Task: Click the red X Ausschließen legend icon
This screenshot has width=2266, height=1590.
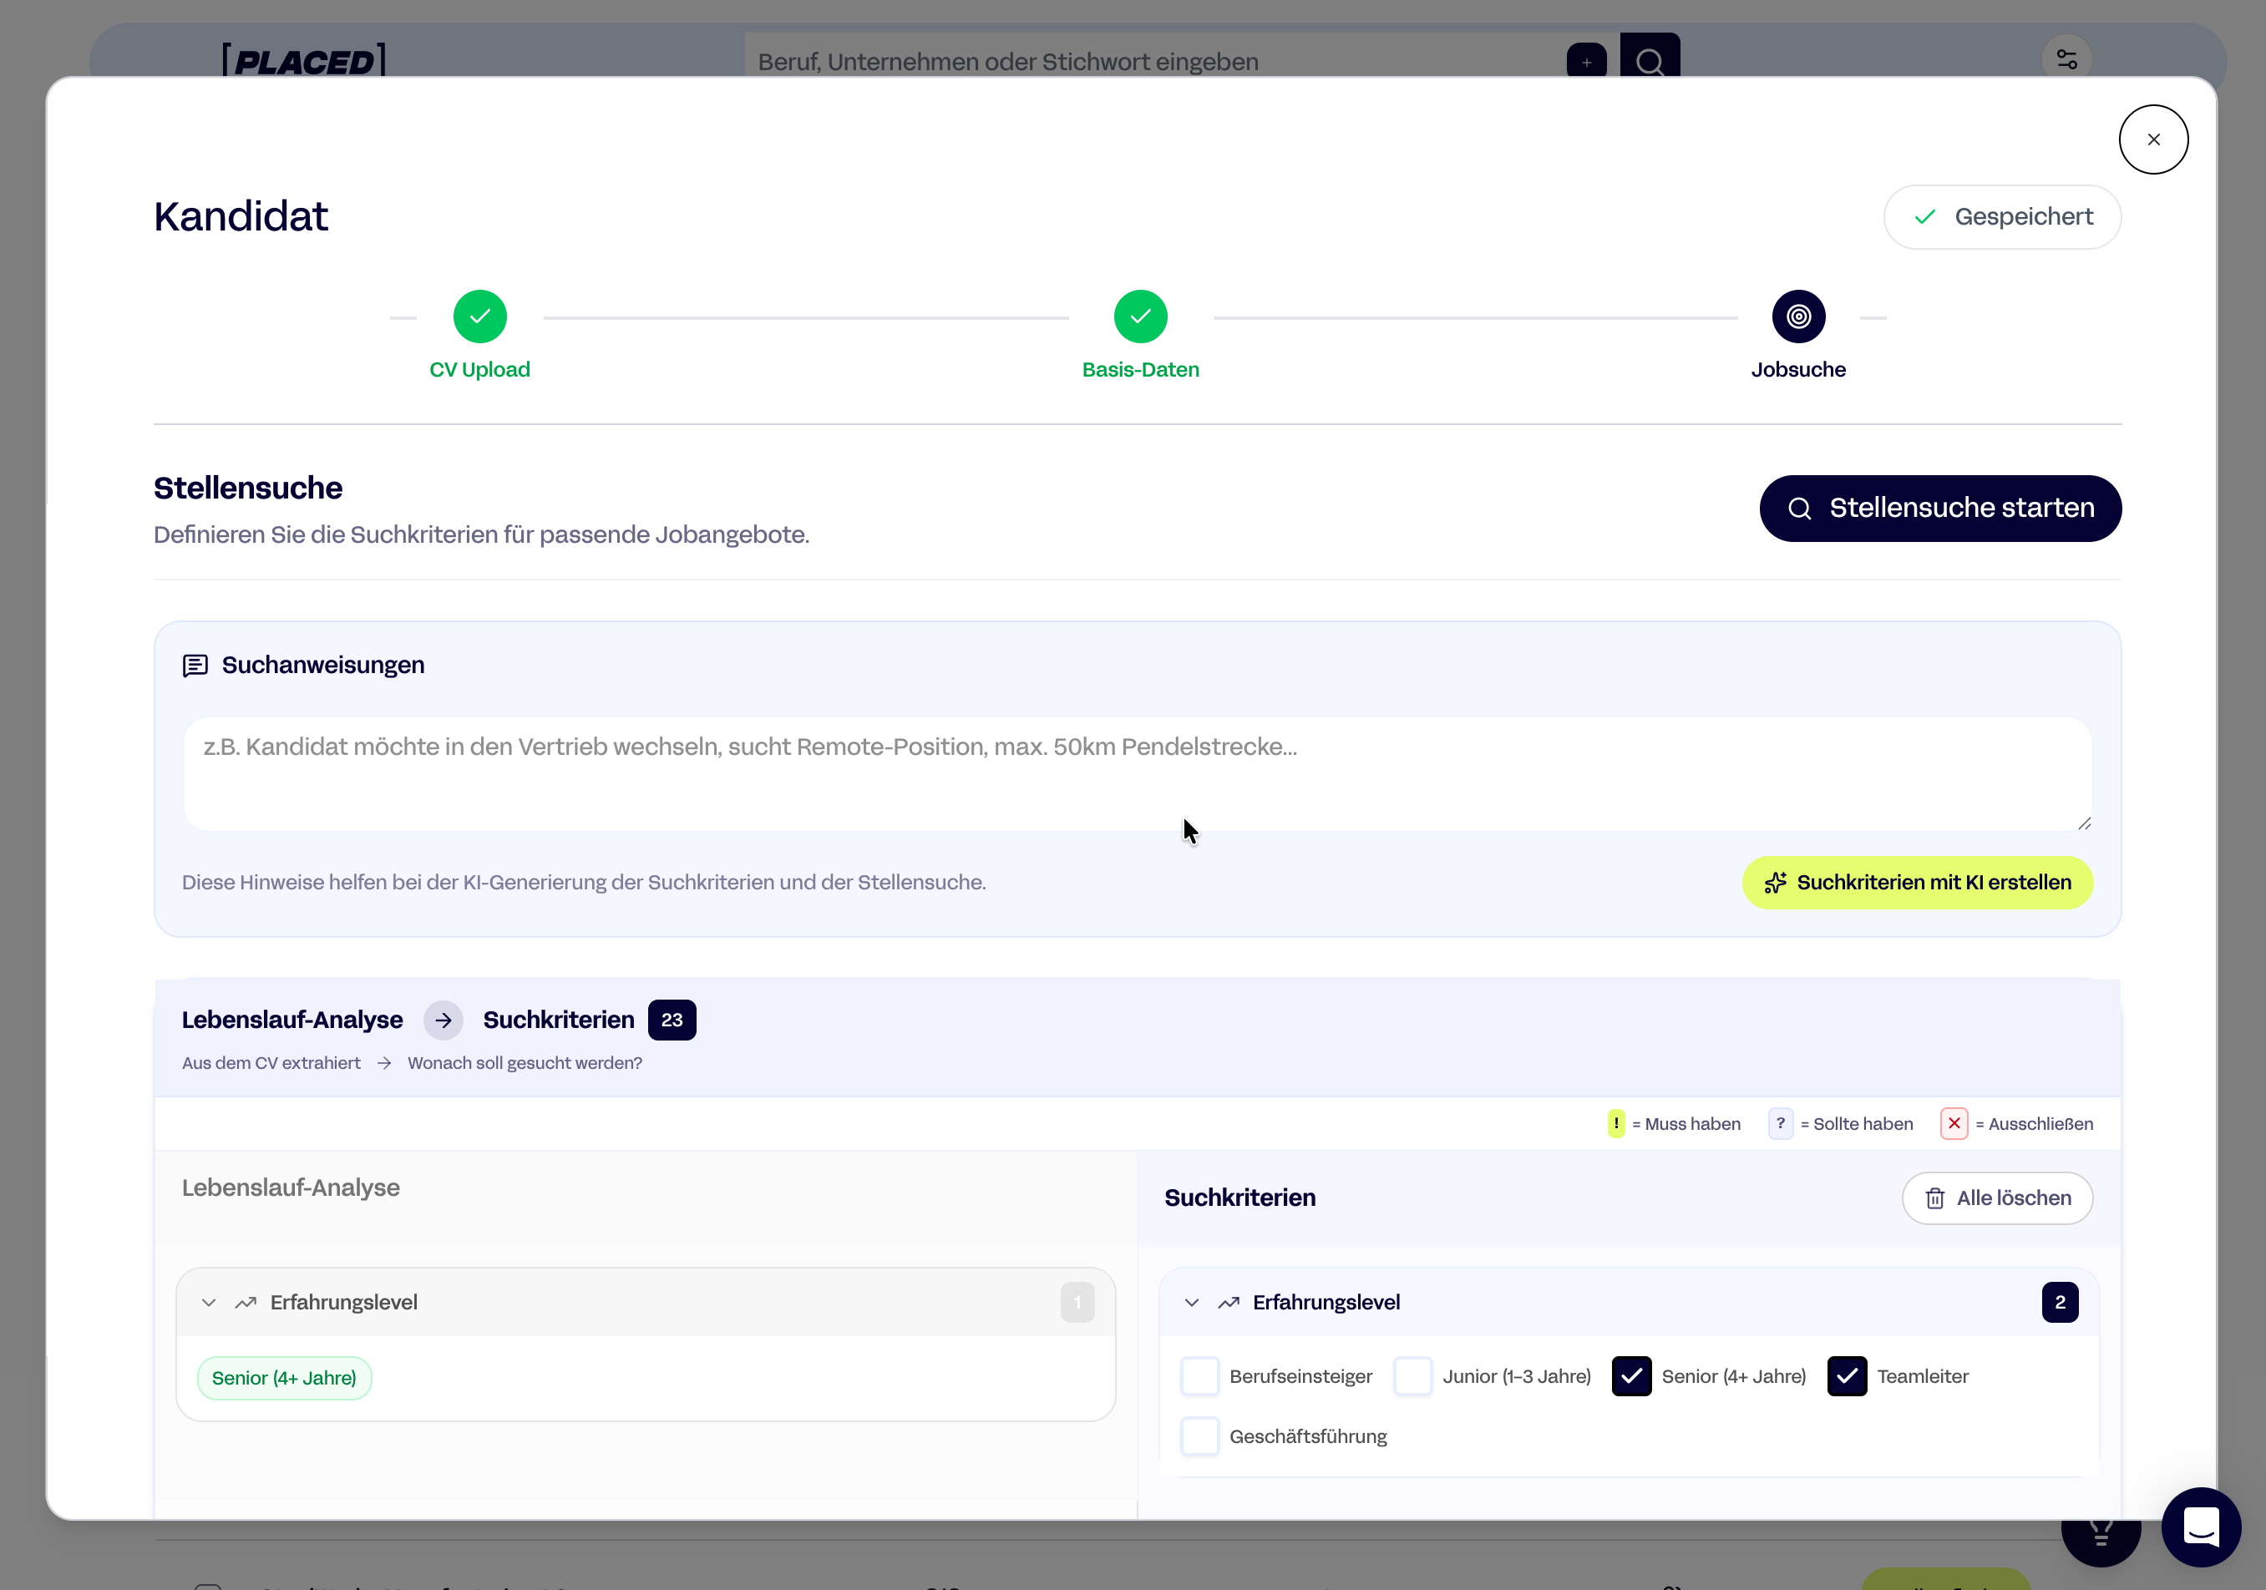Action: (1953, 1123)
